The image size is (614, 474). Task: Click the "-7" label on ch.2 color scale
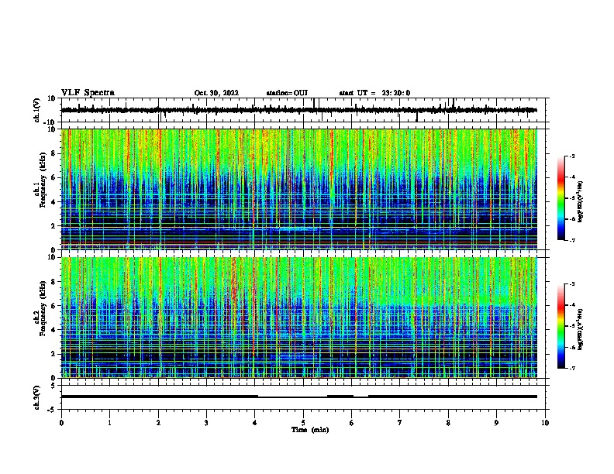[x=571, y=369]
